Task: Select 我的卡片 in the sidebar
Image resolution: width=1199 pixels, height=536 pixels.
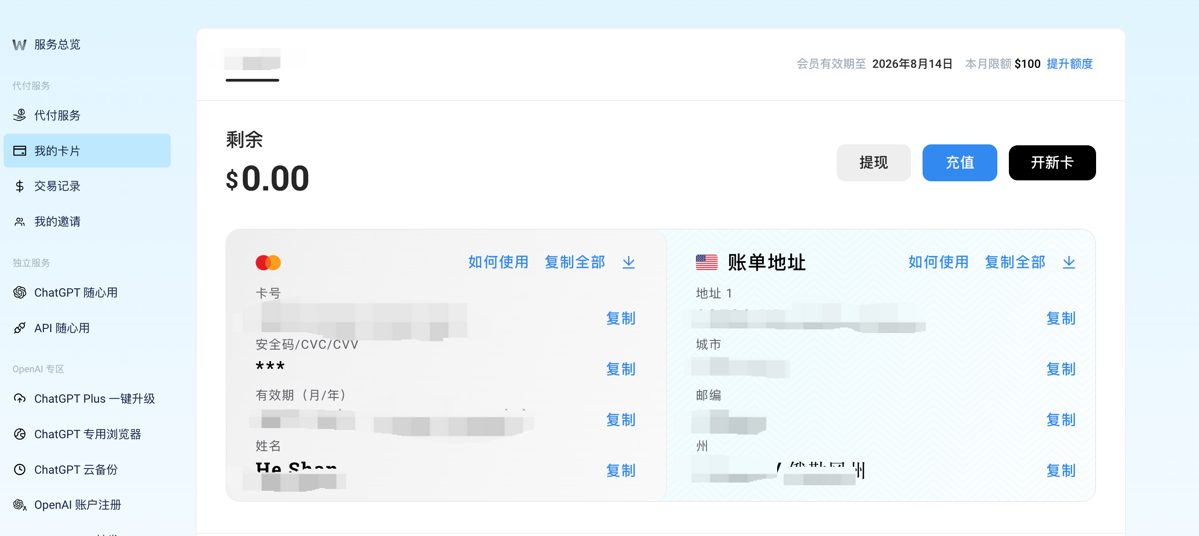Action: click(87, 151)
